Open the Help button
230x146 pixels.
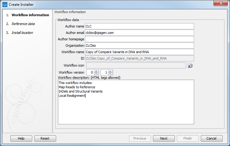click(x=21, y=138)
